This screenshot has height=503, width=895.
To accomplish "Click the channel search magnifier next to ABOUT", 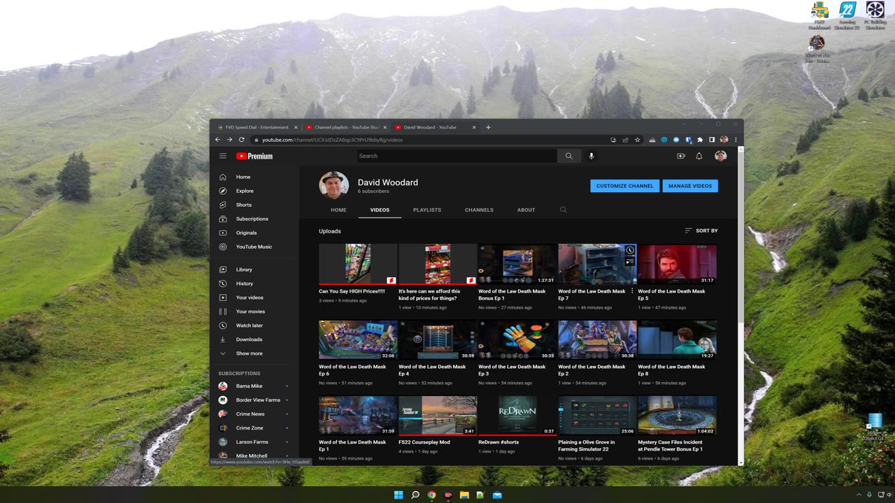I will click(563, 210).
